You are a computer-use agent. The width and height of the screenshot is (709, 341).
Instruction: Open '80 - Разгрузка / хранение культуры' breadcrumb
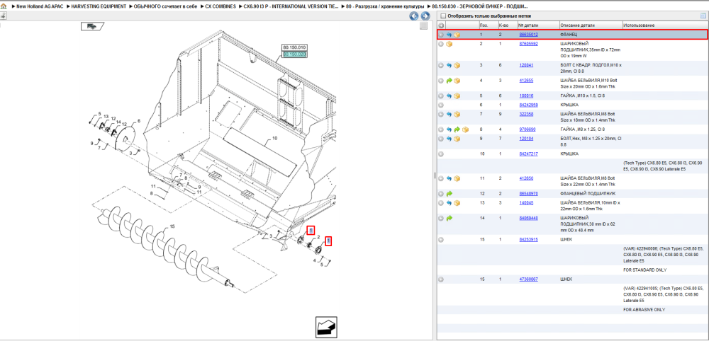pos(385,7)
